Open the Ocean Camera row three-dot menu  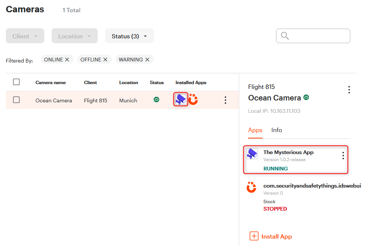(225, 100)
